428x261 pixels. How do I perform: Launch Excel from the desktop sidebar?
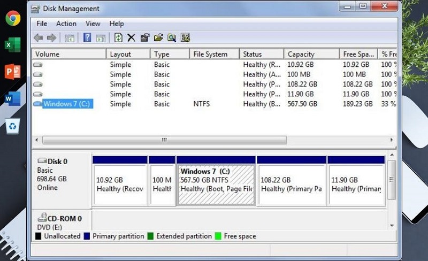[x=12, y=45]
